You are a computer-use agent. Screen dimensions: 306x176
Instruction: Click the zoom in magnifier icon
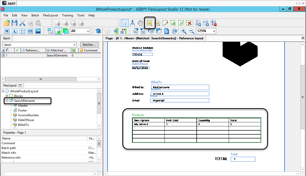(184, 31)
